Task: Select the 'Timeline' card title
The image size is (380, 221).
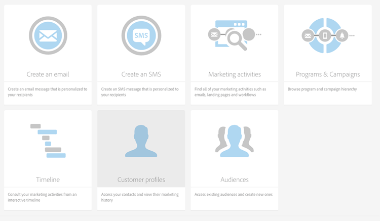Action: 48,180
